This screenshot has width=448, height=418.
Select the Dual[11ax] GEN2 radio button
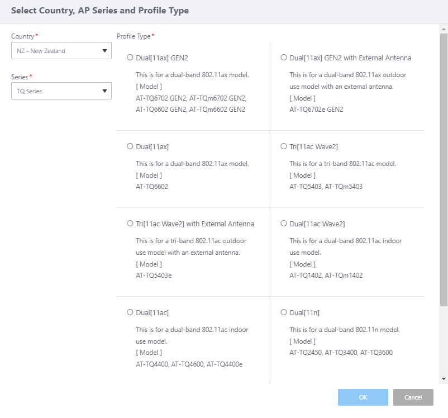tap(130, 58)
